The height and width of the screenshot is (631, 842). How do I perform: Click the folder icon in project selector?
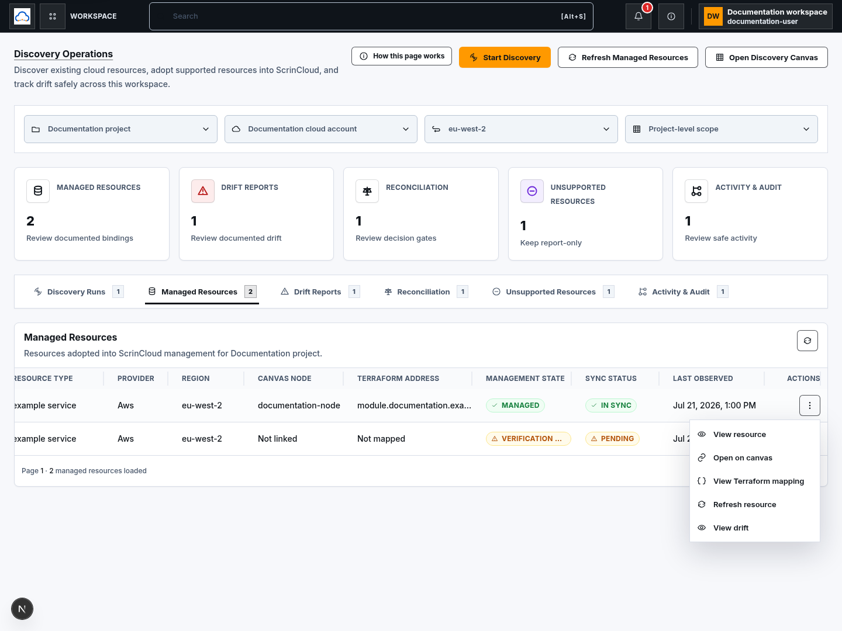tap(36, 129)
